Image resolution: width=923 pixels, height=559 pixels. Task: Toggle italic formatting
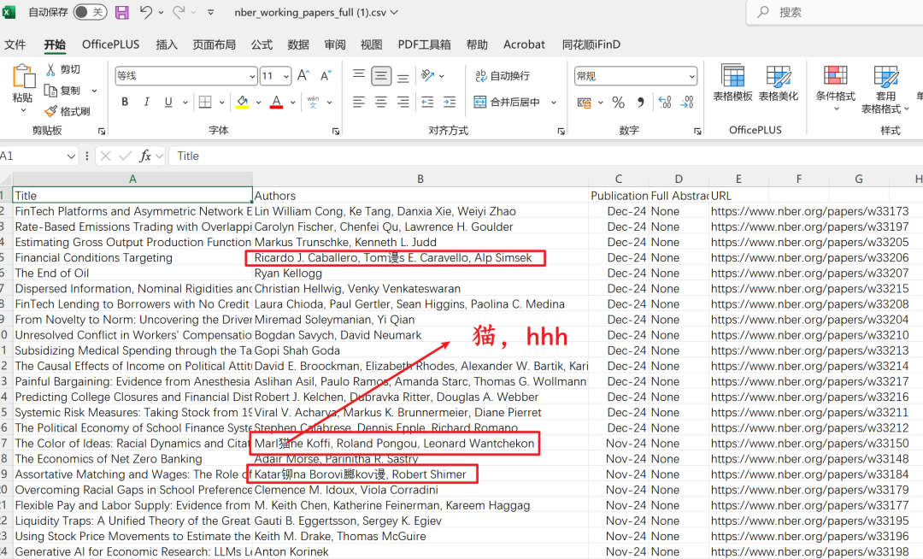(147, 102)
